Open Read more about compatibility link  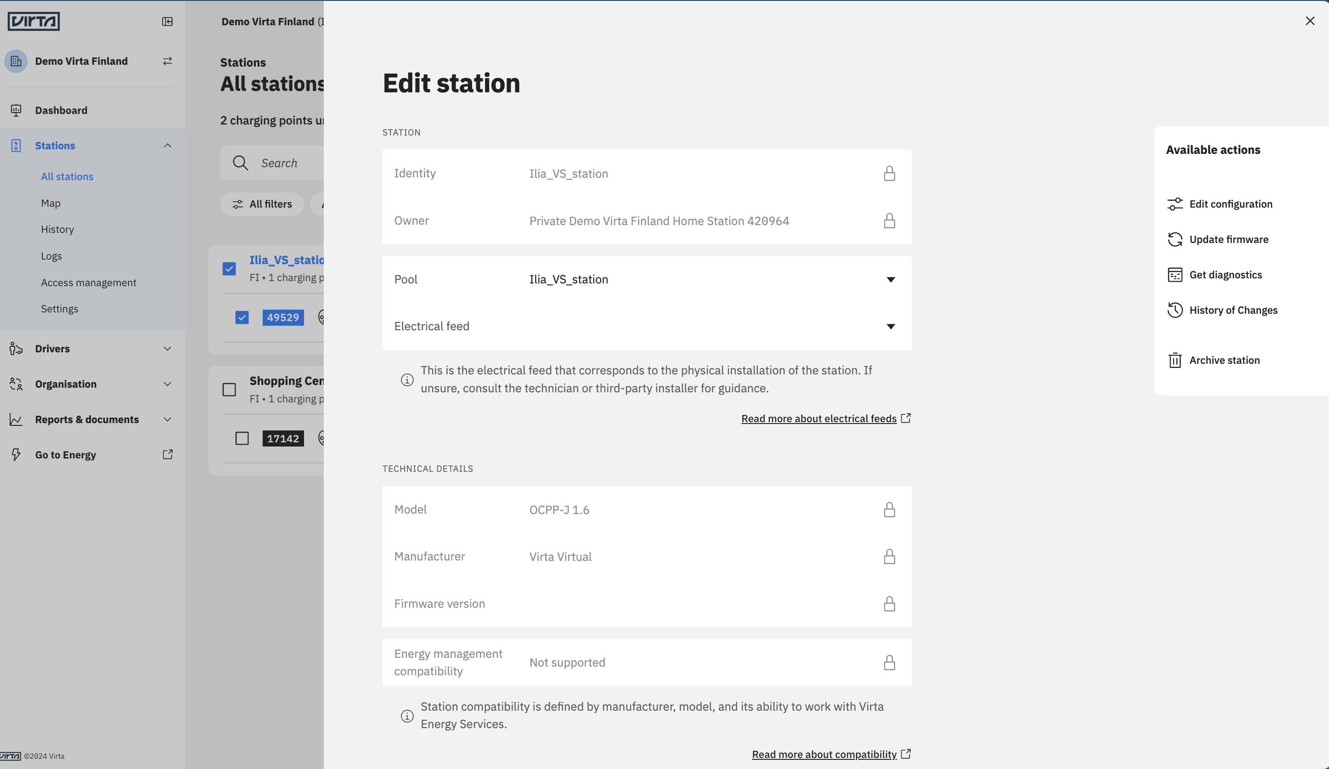pos(824,754)
